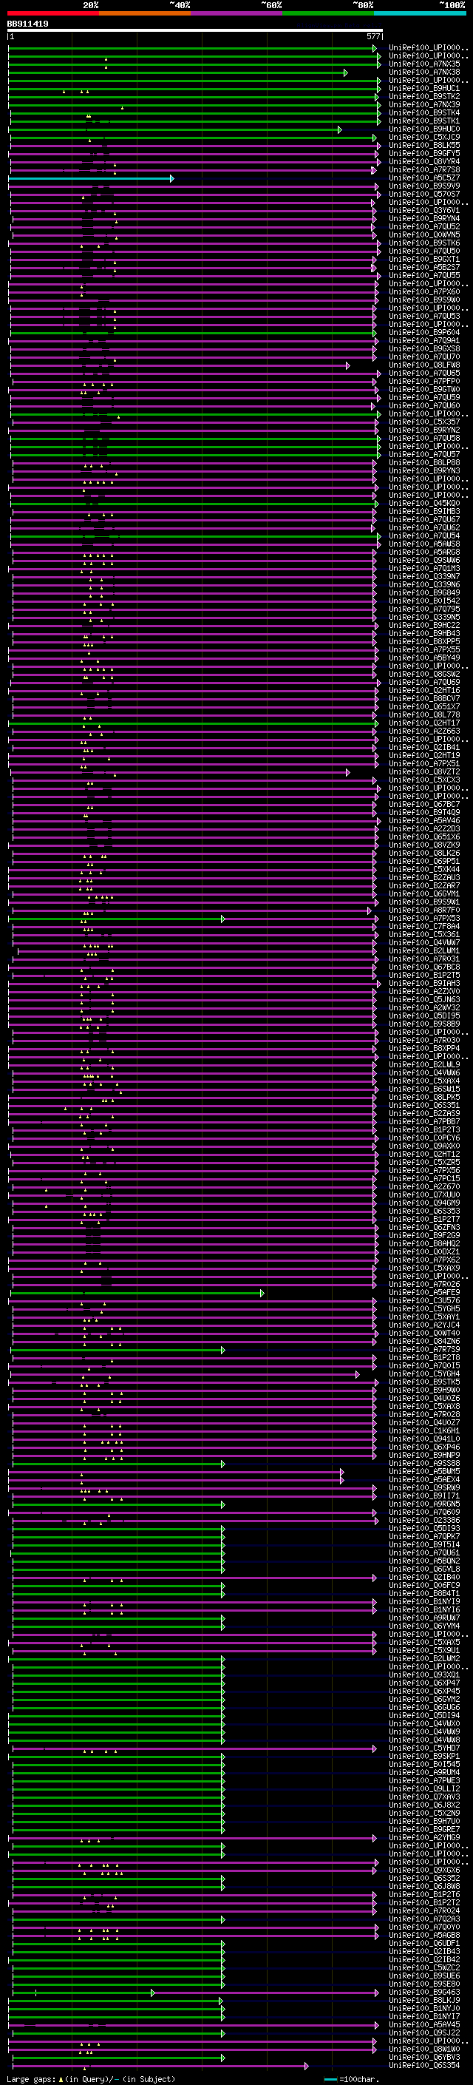The height and width of the screenshot is (2085, 473).
Task: Select the UniRef100_B9G463 label
Action: click(424, 1992)
